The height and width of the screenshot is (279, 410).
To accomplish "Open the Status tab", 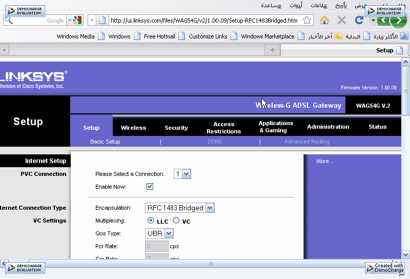I will 377,127.
